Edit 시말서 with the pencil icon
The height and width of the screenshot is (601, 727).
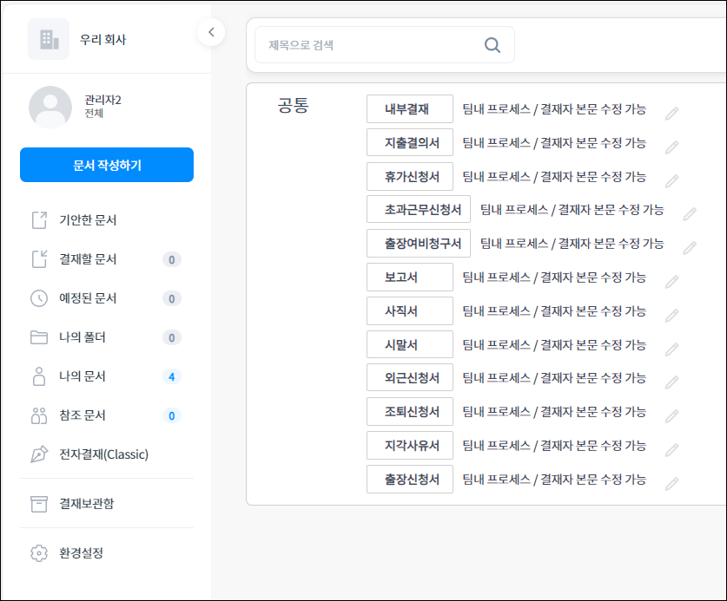point(671,349)
